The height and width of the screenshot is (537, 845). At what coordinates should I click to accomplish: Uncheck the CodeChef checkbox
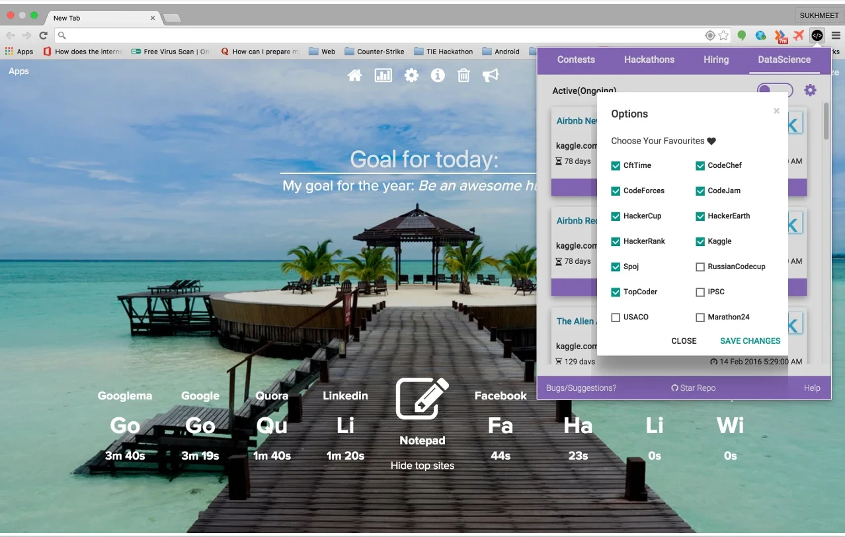(700, 165)
